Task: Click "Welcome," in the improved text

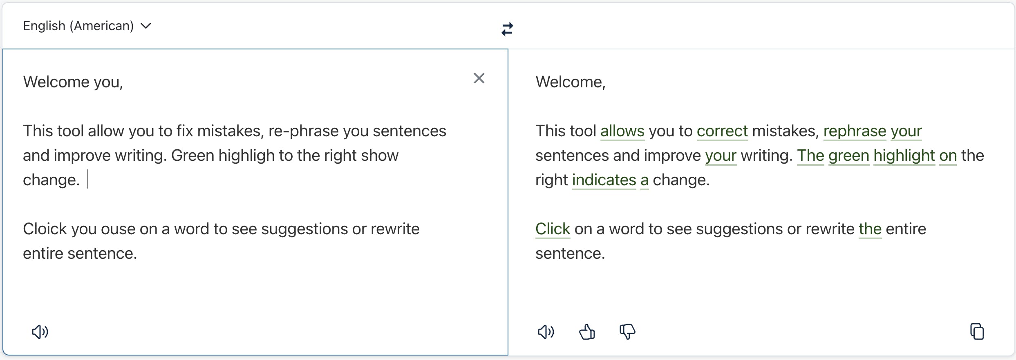Action: pos(571,82)
